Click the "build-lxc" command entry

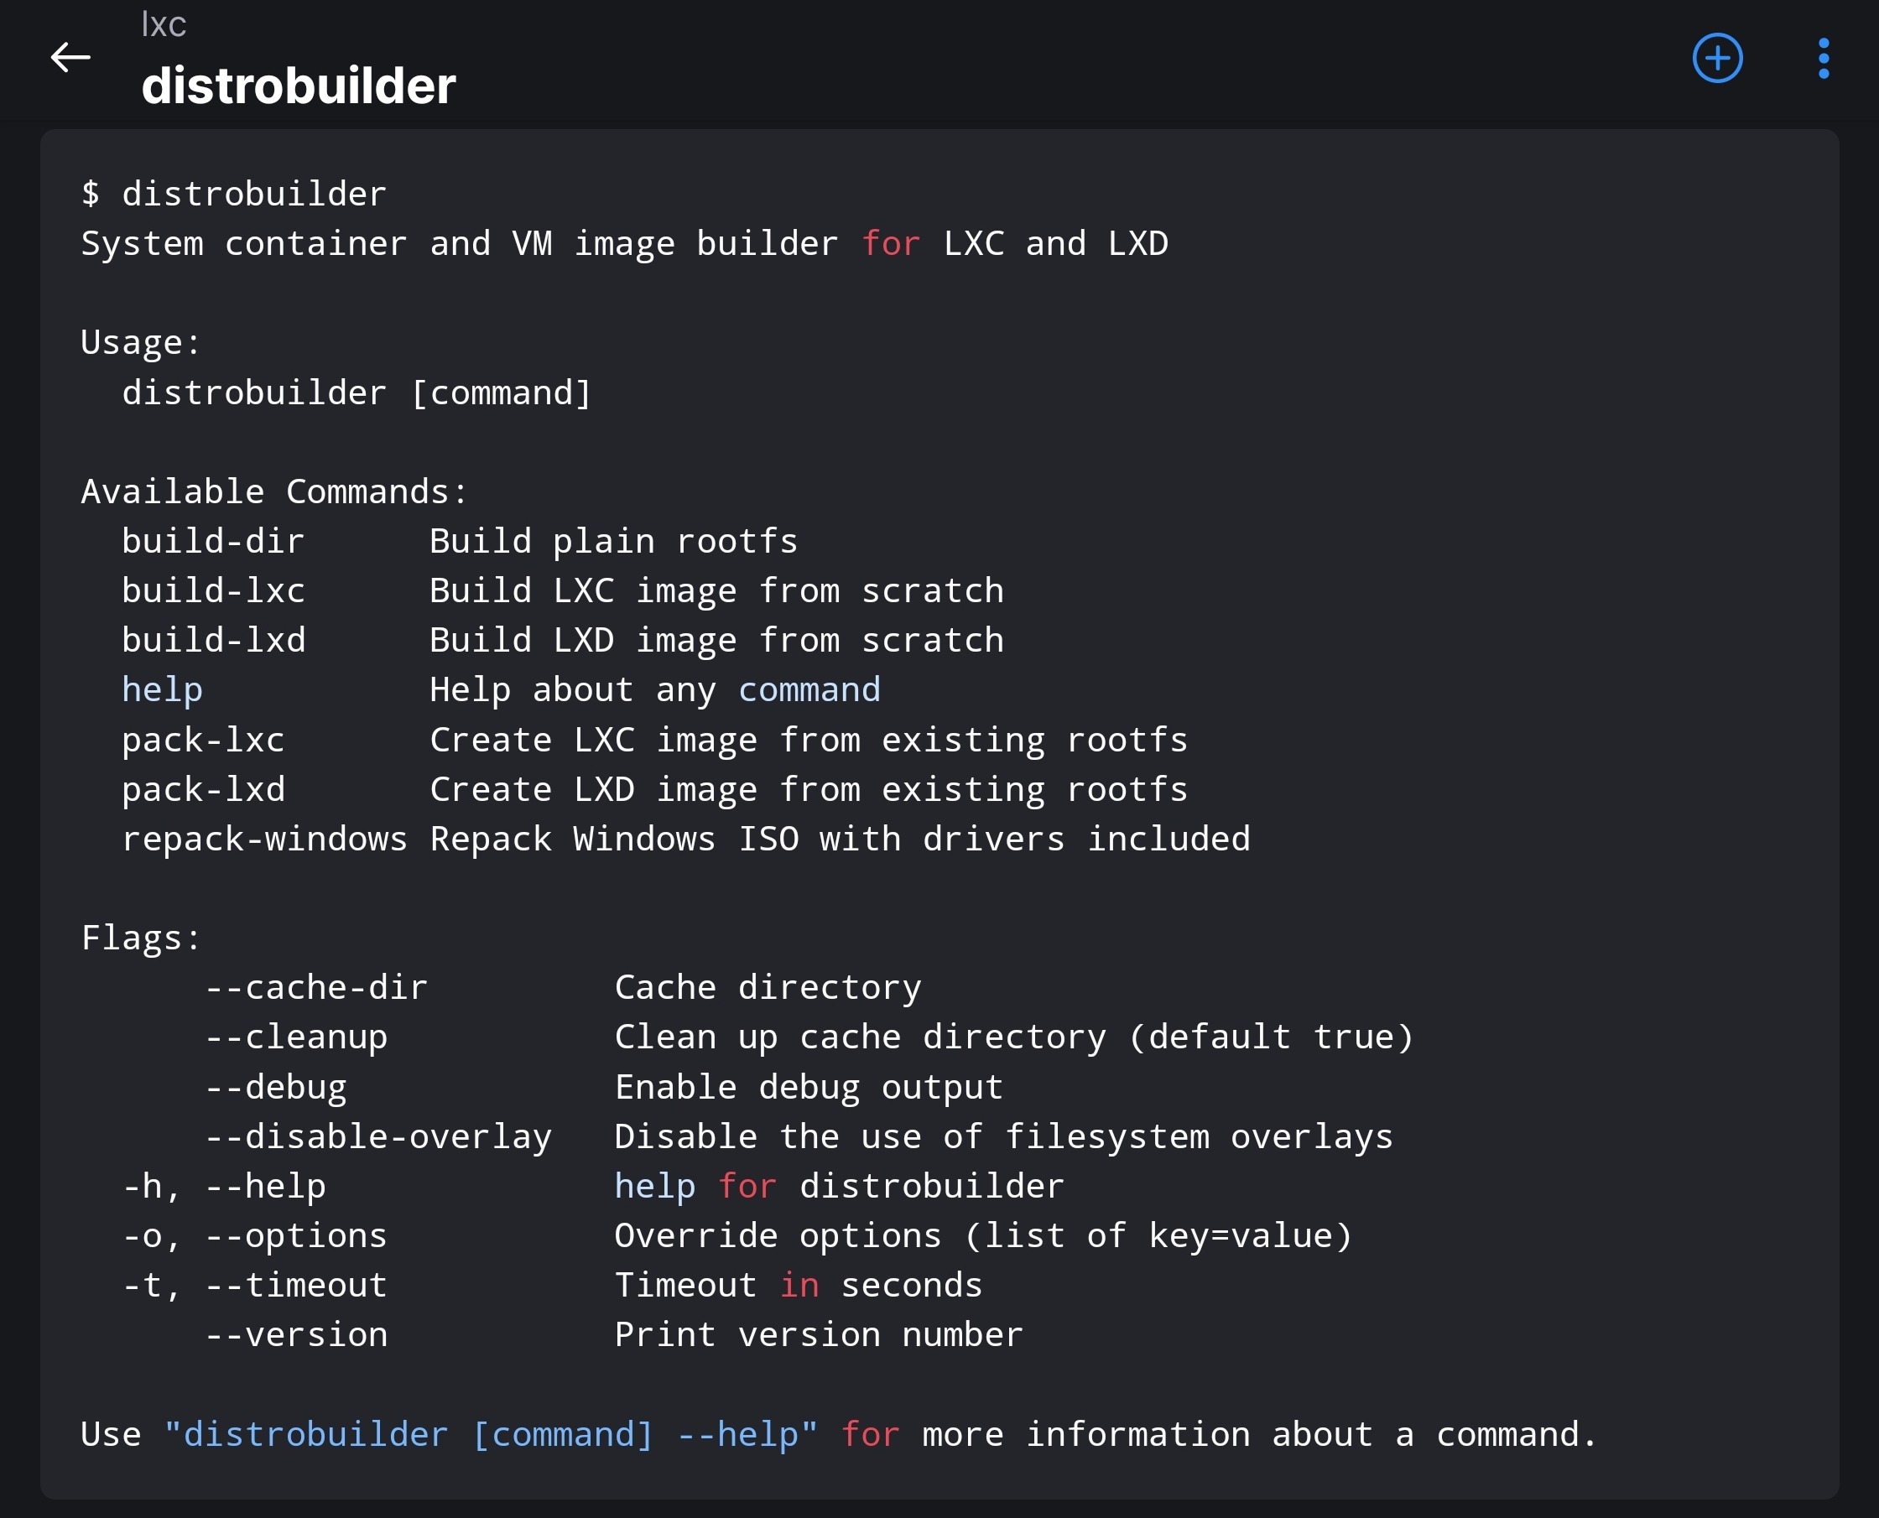[213, 591]
